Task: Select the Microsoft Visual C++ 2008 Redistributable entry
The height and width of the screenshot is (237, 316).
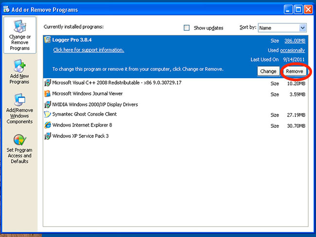Action: [x=176, y=83]
